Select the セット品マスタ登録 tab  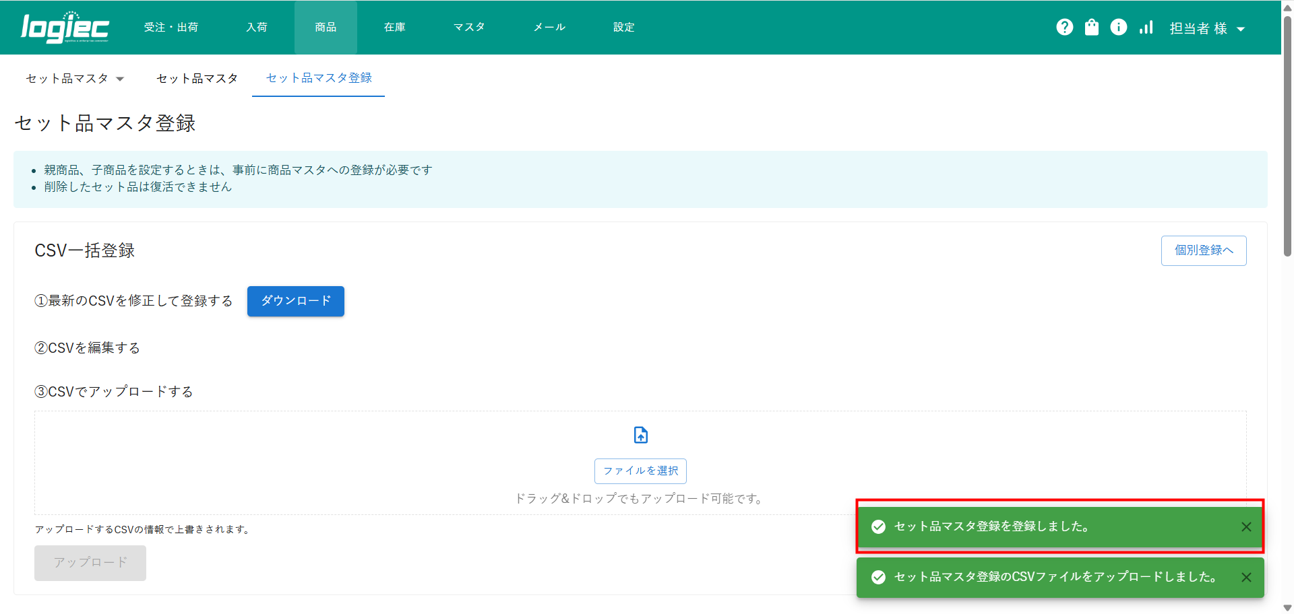click(319, 78)
